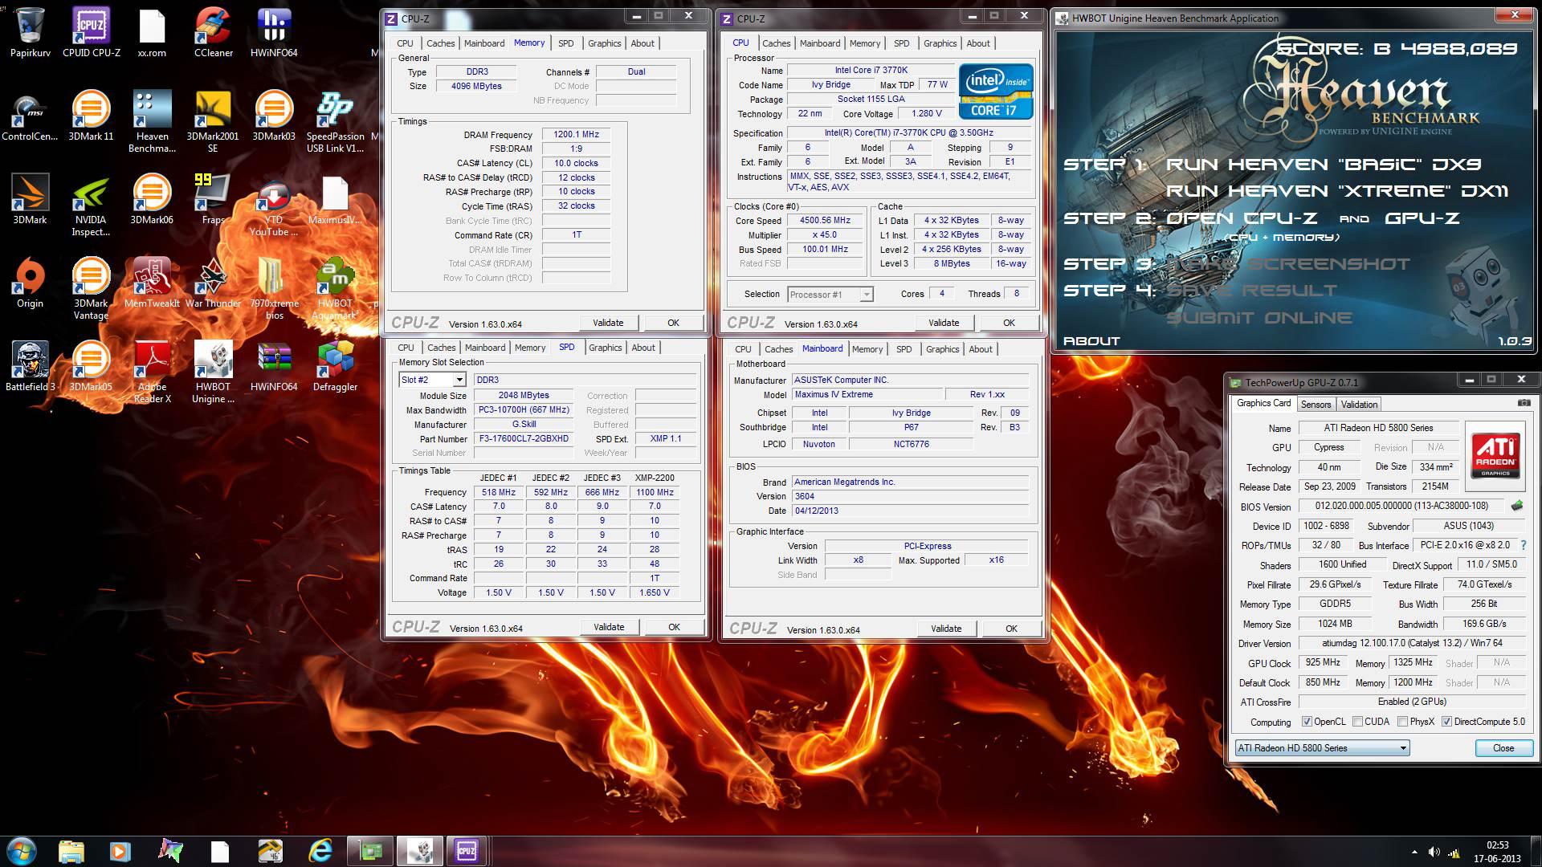Image resolution: width=1542 pixels, height=867 pixels.
Task: Select the Sensors tab in GPU-Z
Action: [x=1316, y=405]
